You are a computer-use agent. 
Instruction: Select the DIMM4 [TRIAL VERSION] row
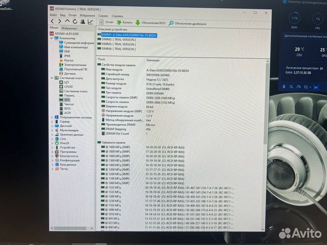point(117,49)
